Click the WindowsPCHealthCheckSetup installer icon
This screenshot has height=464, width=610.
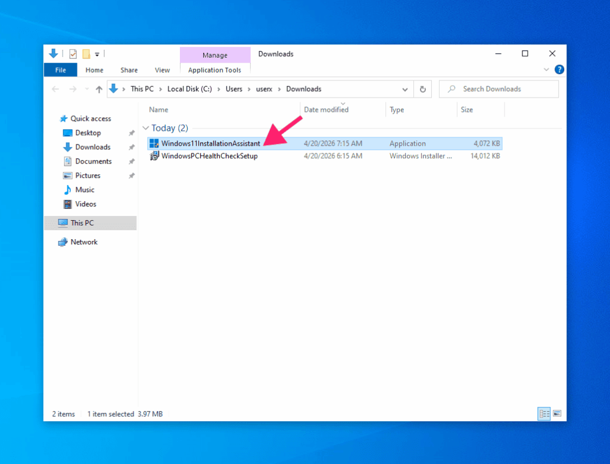click(154, 156)
